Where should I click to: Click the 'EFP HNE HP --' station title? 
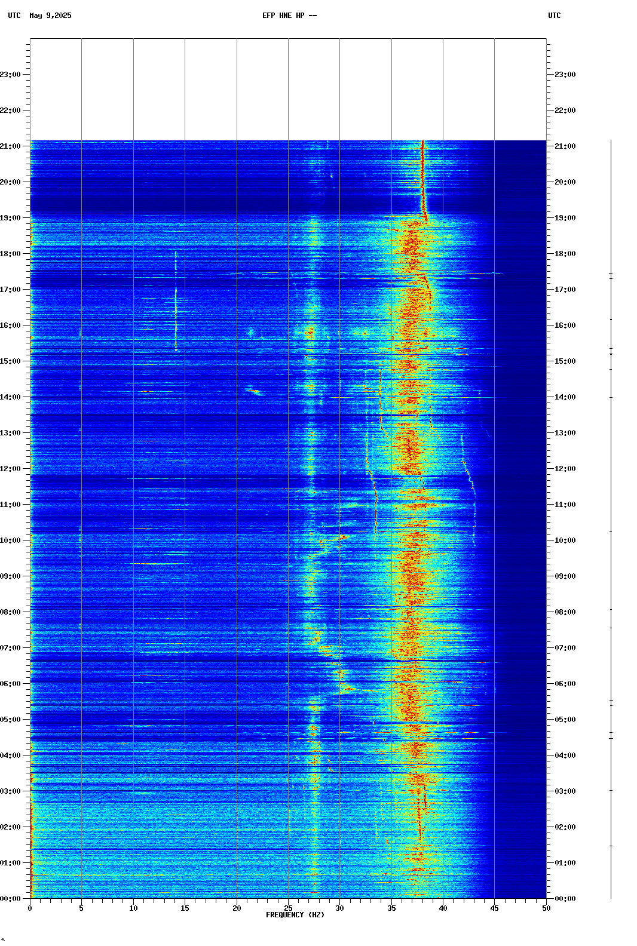[290, 16]
